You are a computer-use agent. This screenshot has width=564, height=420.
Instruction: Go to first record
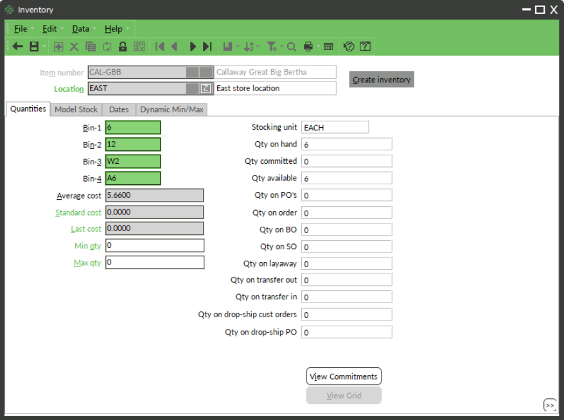coord(160,46)
